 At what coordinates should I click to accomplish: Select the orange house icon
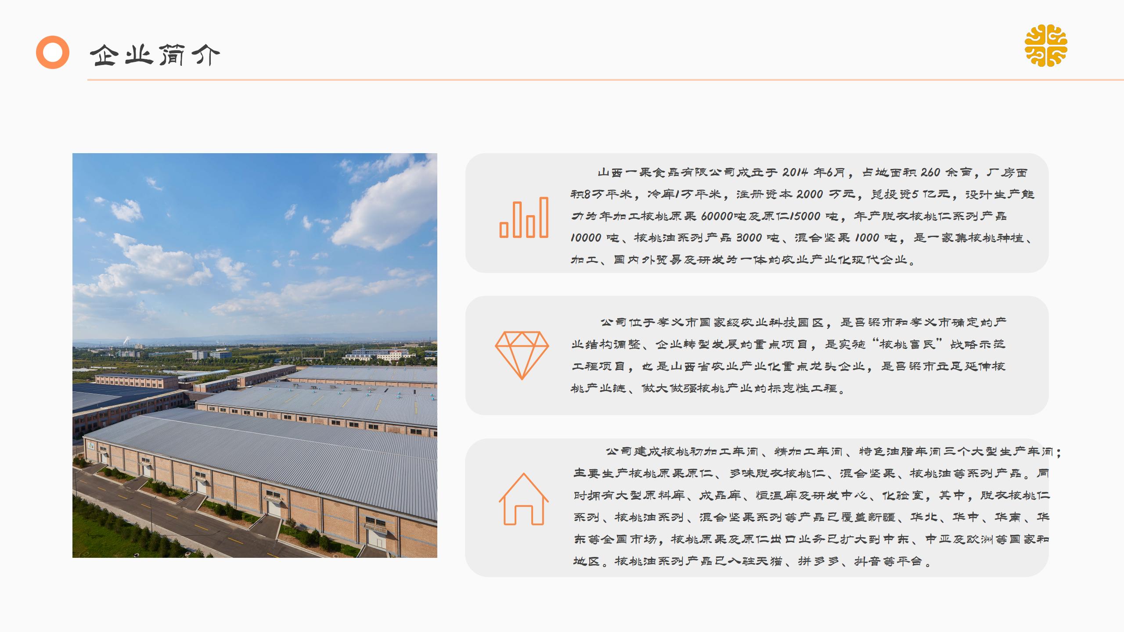[523, 499]
